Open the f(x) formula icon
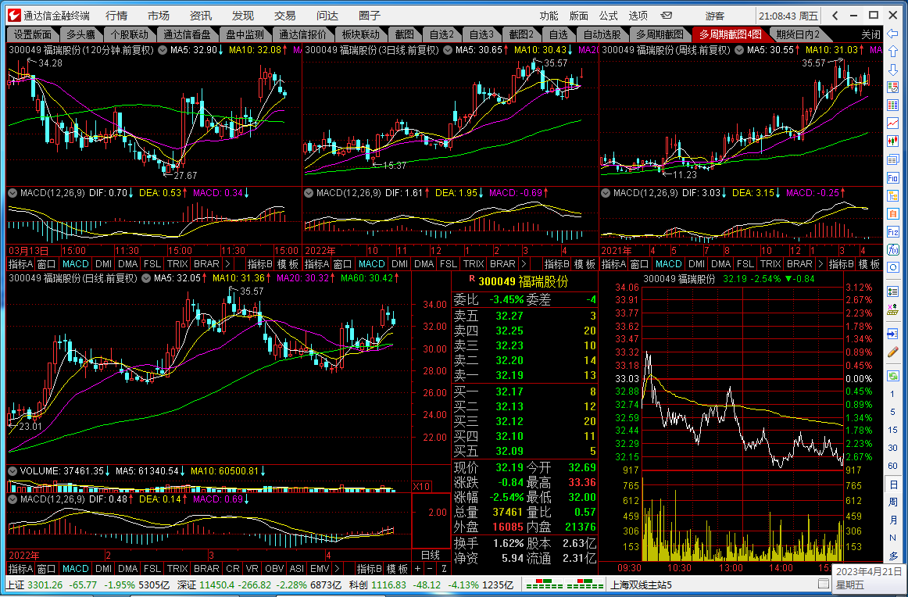Image resolution: width=908 pixels, height=597 pixels. 893,249
